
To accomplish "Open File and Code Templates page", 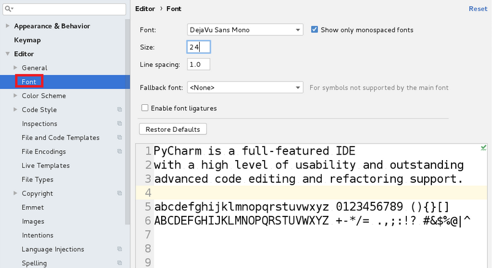I will coord(61,137).
